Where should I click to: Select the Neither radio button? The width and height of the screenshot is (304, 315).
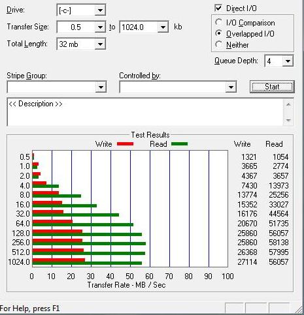tap(218, 44)
